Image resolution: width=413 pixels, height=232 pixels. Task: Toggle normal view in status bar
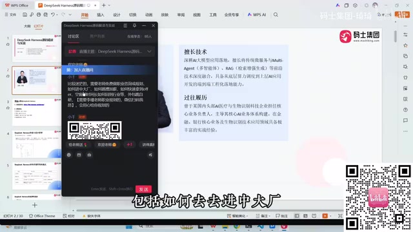[297, 216]
